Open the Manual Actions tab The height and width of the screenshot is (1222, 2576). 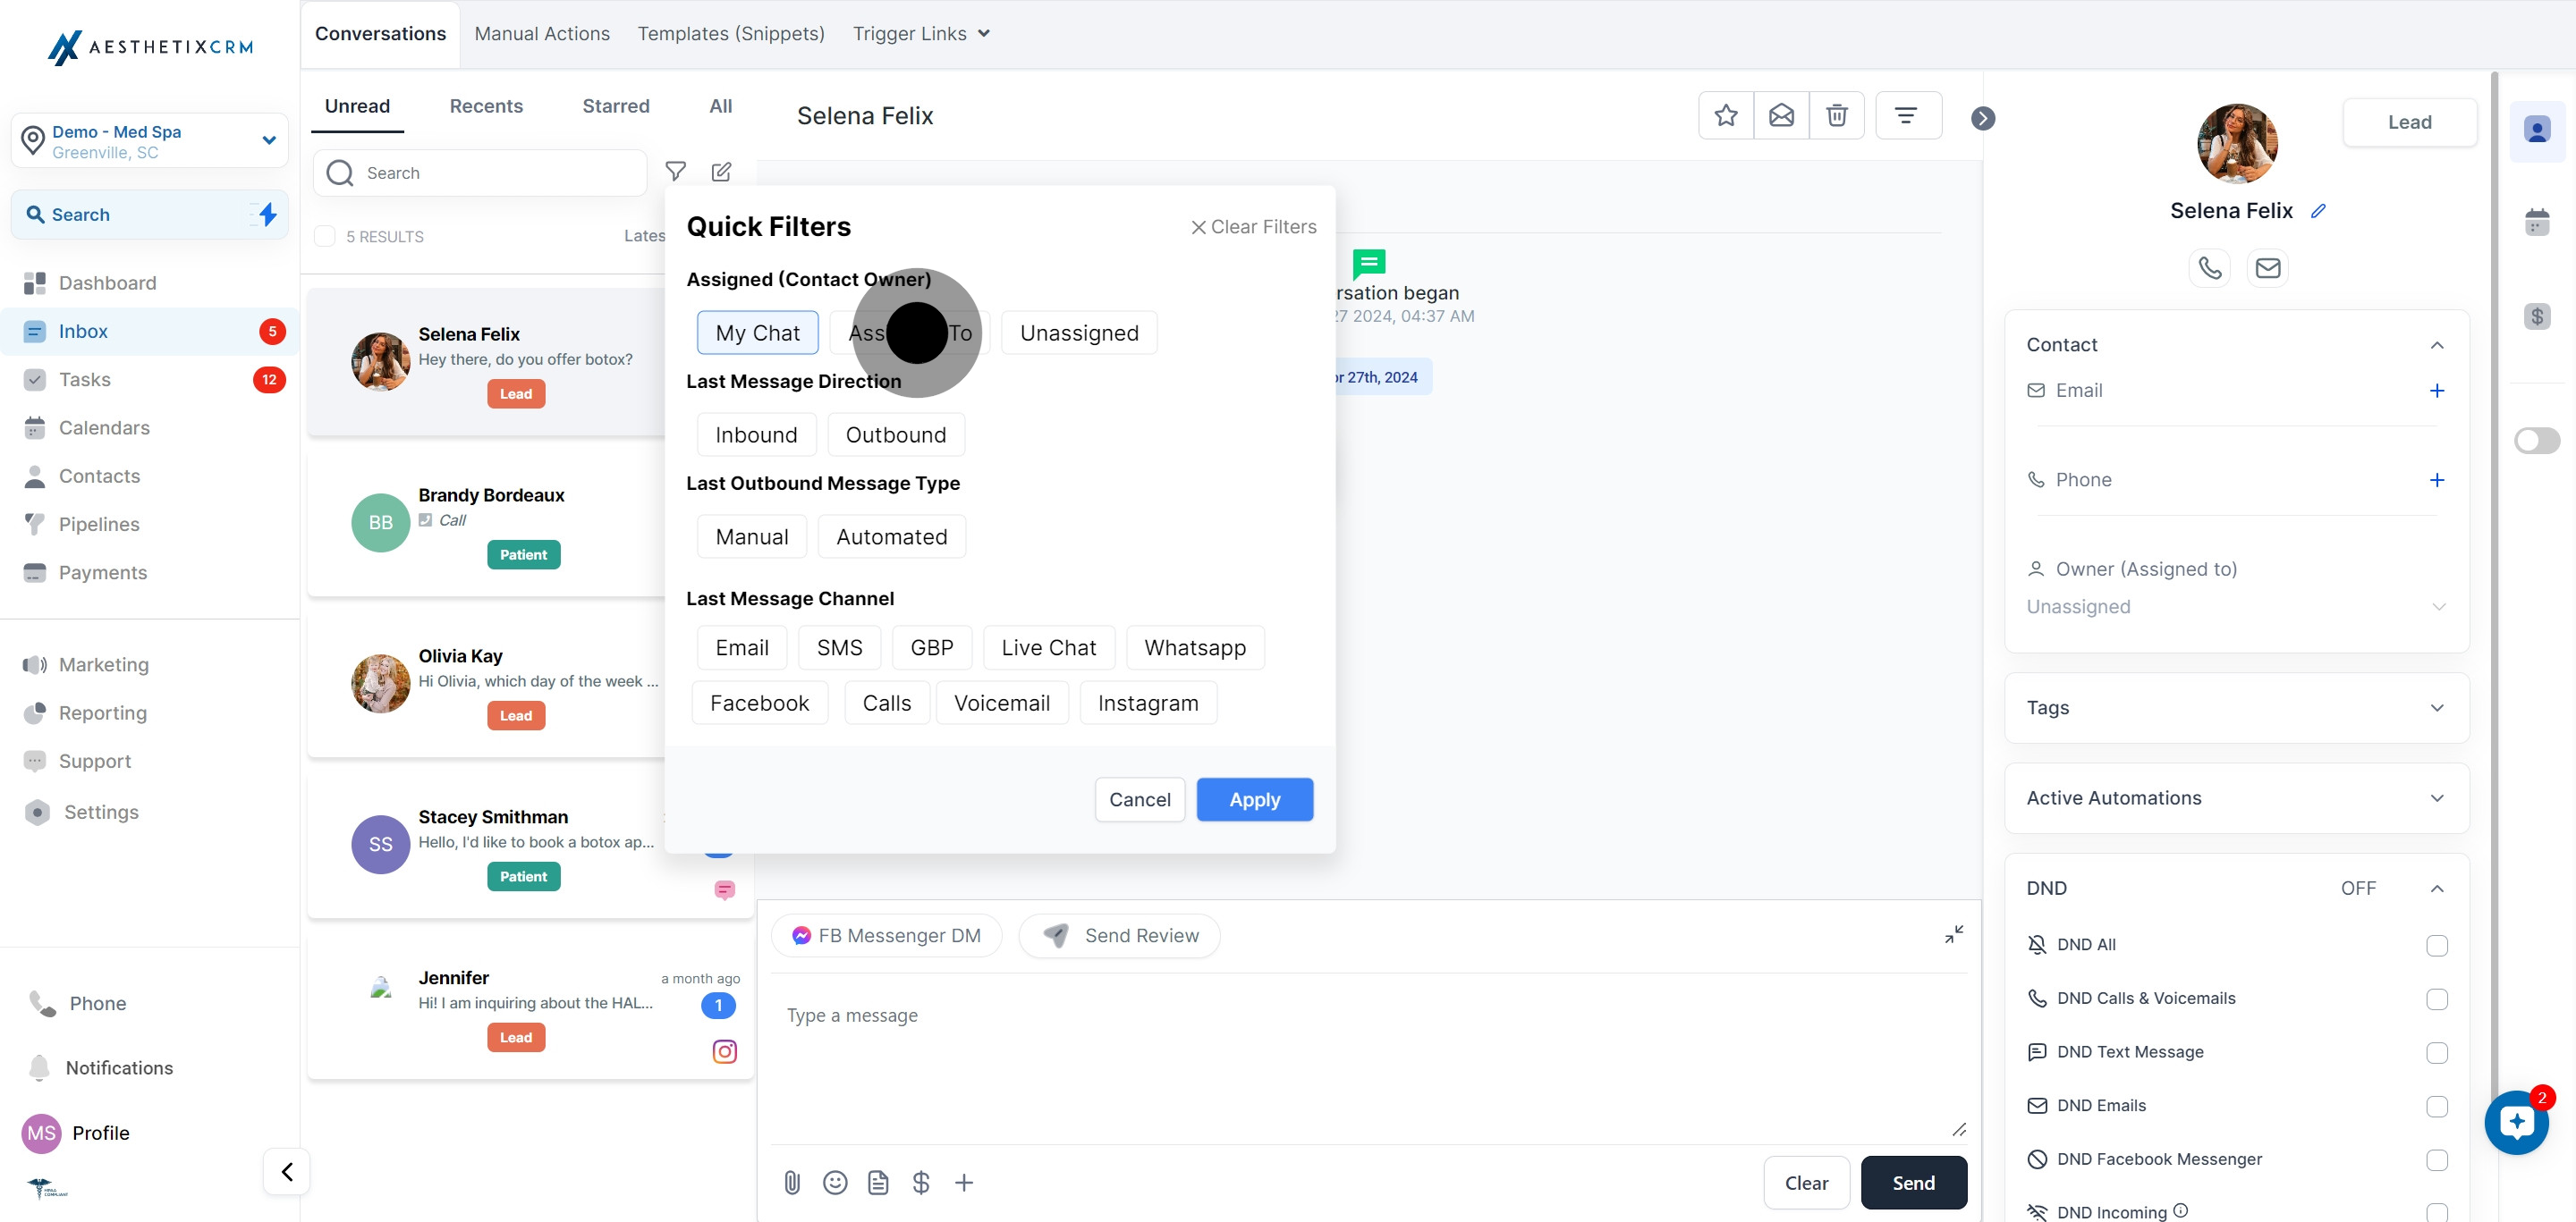542,34
